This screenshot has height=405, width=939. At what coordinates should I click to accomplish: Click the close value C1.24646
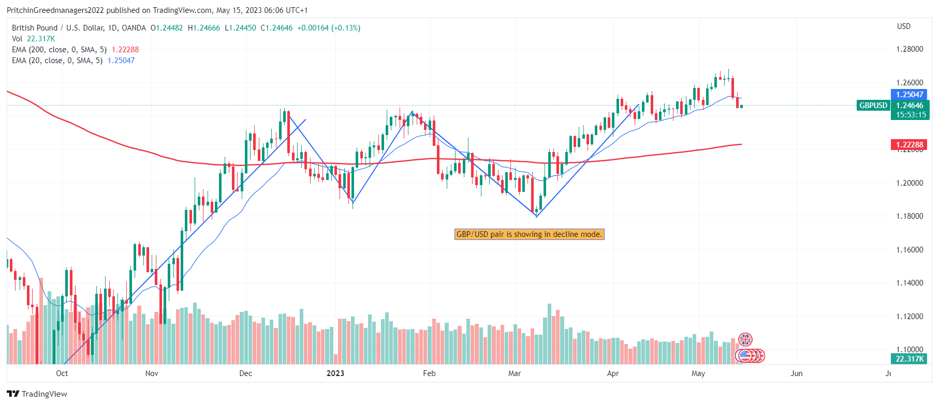(x=276, y=28)
